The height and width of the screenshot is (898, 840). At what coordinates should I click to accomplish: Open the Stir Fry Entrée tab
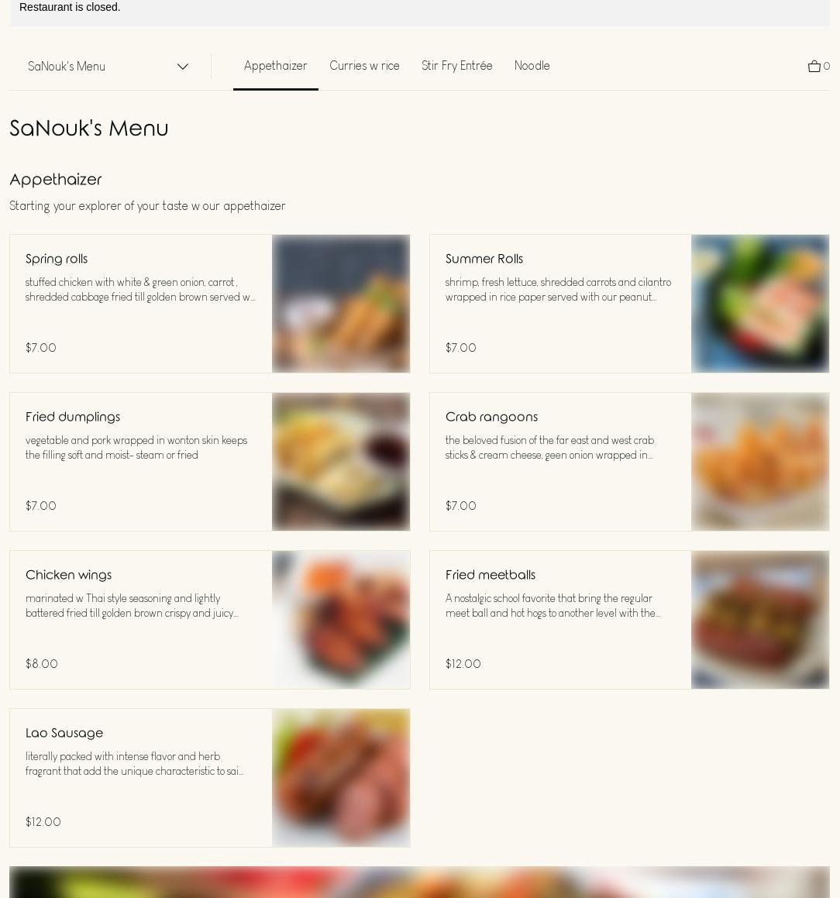tap(457, 66)
